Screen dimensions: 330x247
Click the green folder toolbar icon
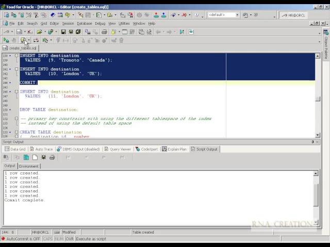[51, 32]
